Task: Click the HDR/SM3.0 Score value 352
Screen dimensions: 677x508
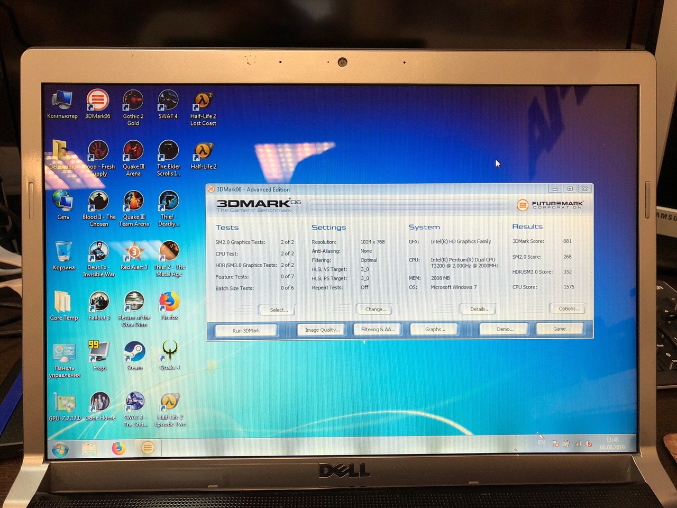Action: (568, 271)
